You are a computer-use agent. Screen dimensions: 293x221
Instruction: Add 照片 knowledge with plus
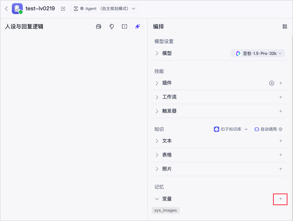(x=281, y=169)
